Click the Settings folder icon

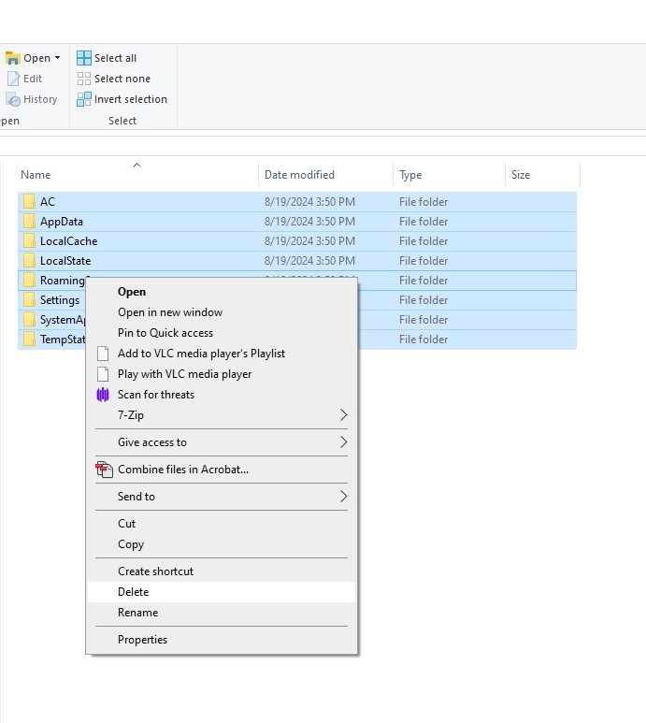point(29,300)
